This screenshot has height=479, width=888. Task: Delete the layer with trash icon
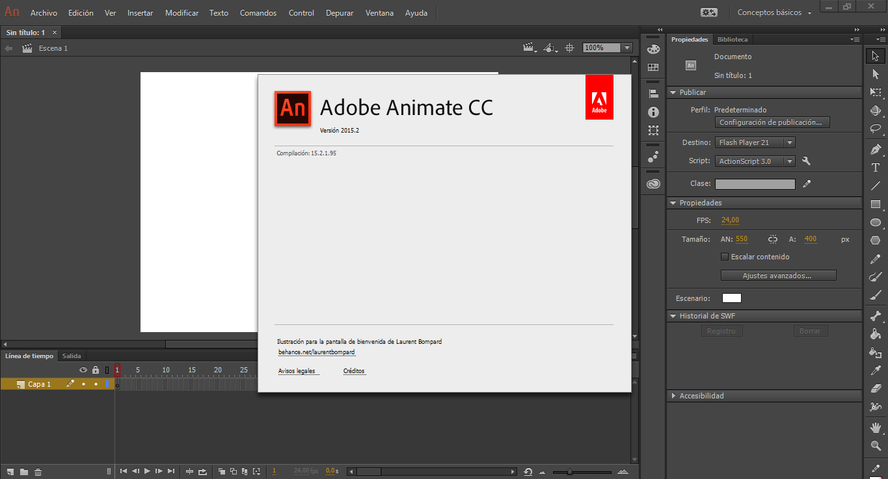38,471
